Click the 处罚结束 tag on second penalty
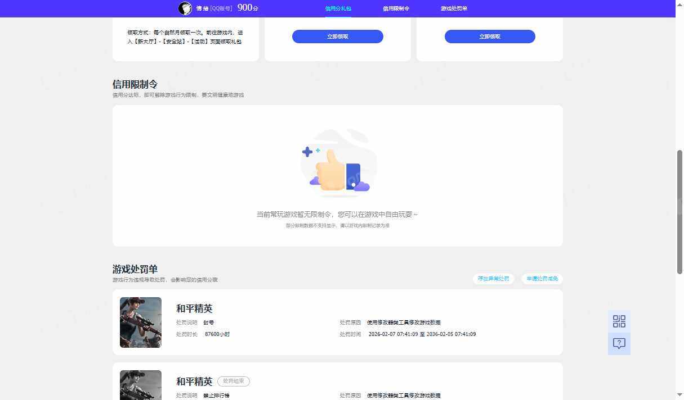This screenshot has height=400, width=684. click(x=234, y=381)
